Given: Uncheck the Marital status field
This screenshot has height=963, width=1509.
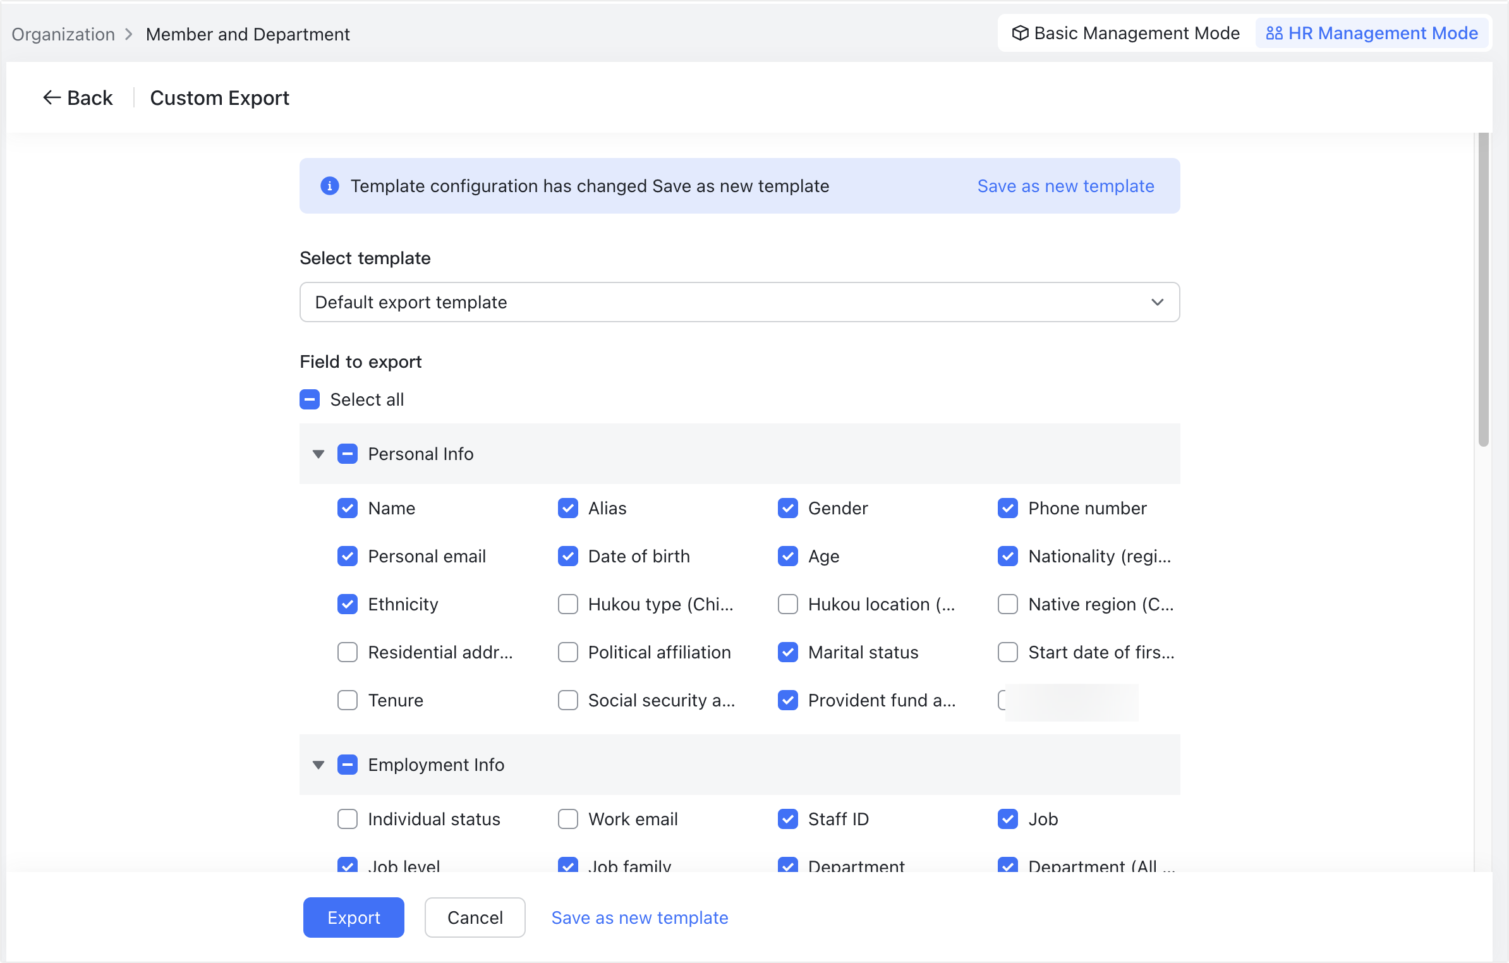Looking at the screenshot, I should click(x=788, y=652).
